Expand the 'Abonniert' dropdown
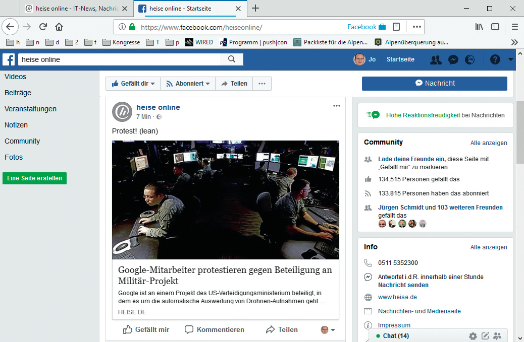 click(x=188, y=84)
